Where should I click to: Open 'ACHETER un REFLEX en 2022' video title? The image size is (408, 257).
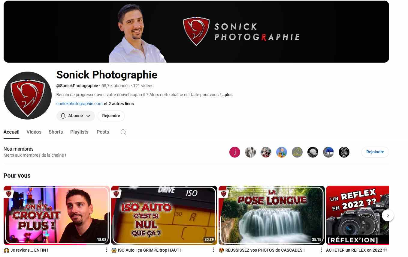pyautogui.click(x=356, y=250)
